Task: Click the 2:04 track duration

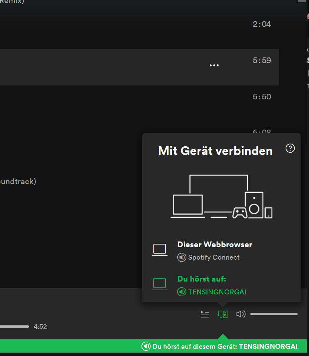Action: (x=262, y=24)
